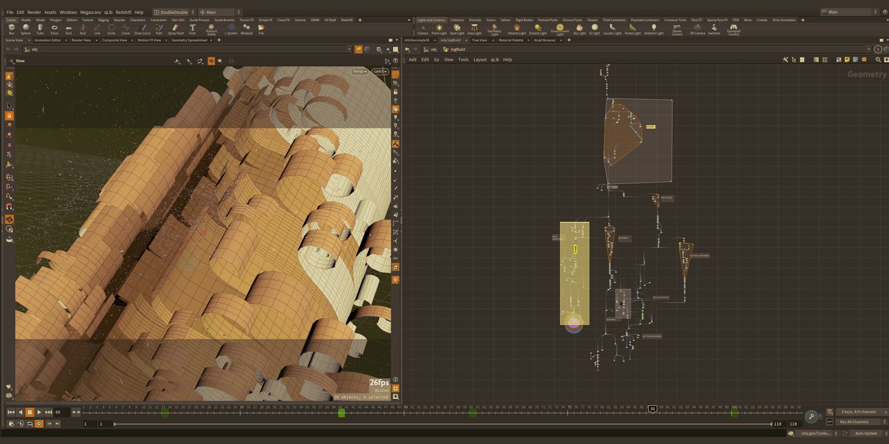Select the Grid shelf tool

69,29
